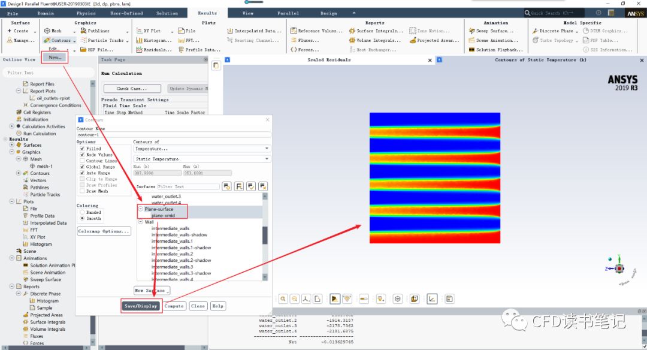Click the Contour Name input field
This screenshot has width=647, height=350.
pos(174,135)
